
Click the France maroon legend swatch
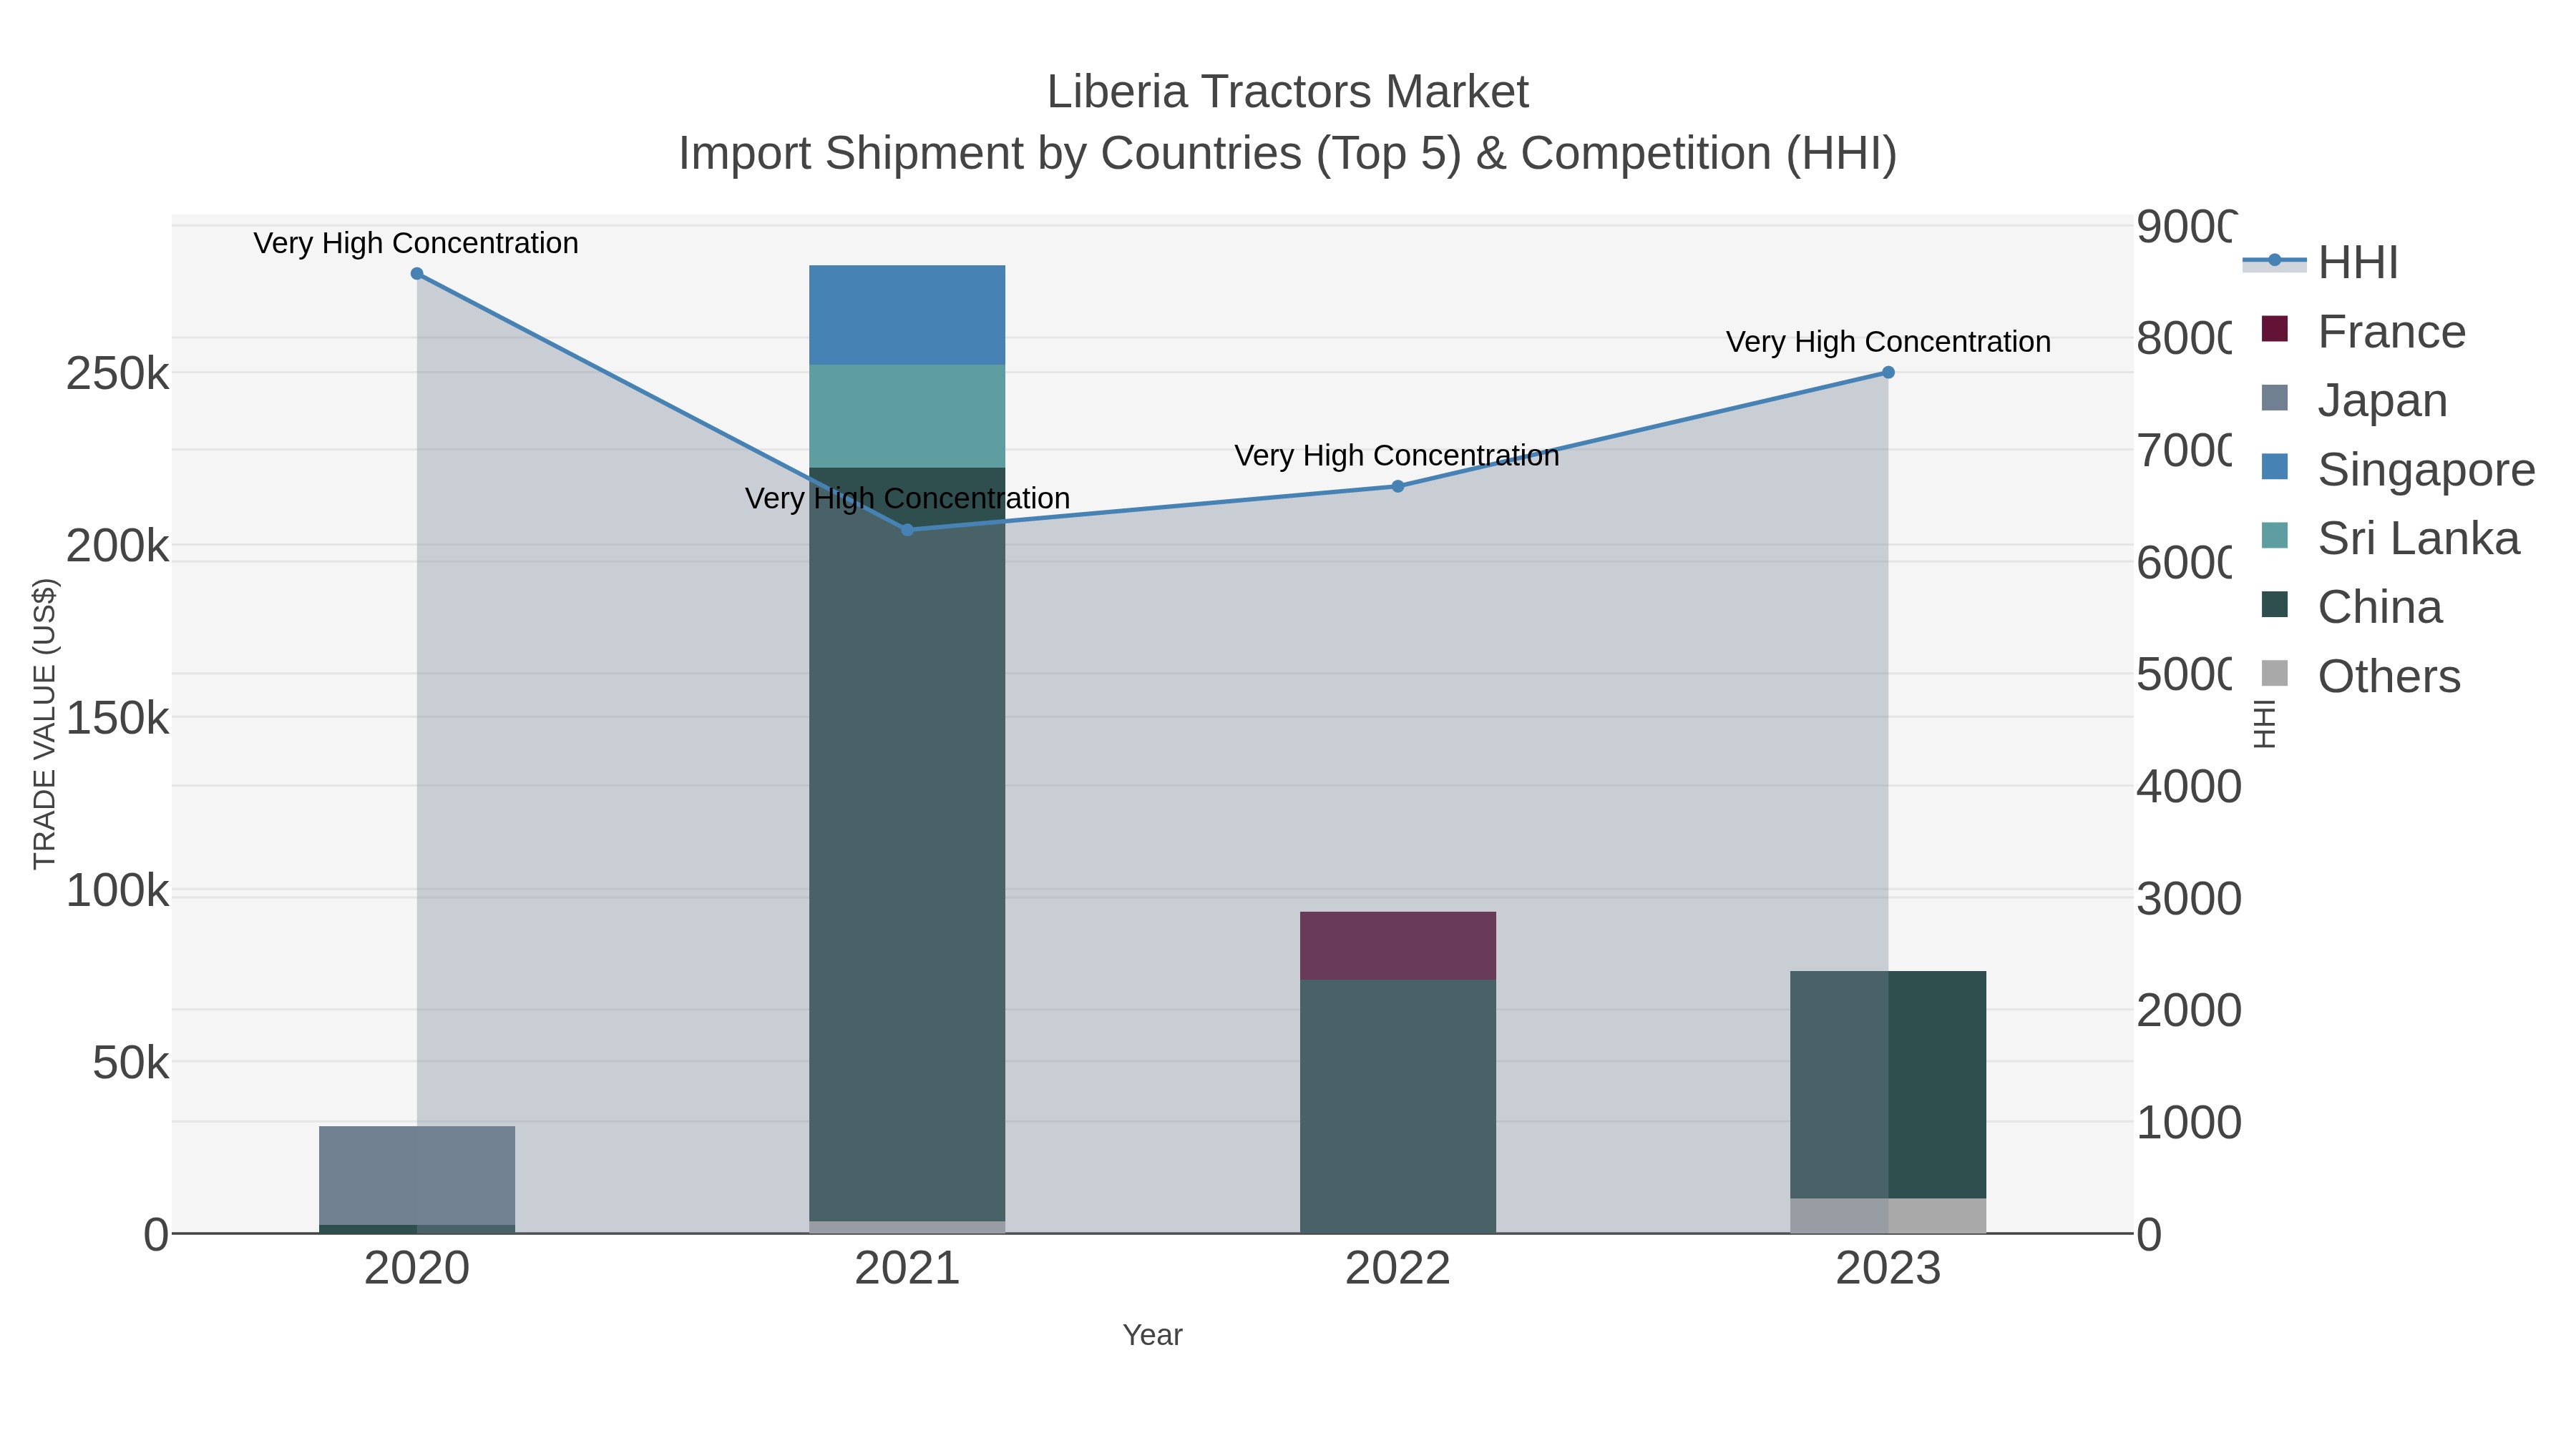pos(2274,329)
